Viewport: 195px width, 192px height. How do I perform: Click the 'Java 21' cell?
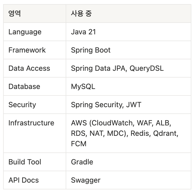coord(129,32)
